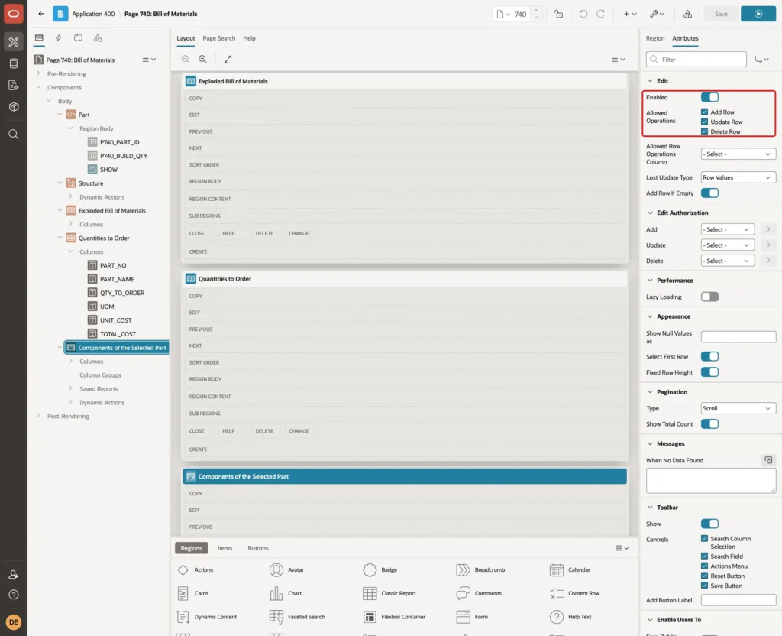The image size is (782, 636).
Task: Open Allowed Row Operations Column dropdown
Action: coord(738,154)
